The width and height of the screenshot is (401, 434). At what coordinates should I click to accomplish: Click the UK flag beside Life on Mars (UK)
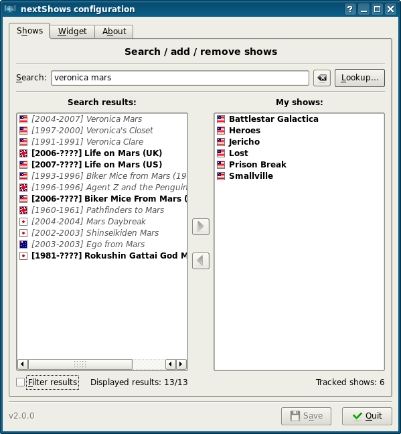(x=23, y=153)
